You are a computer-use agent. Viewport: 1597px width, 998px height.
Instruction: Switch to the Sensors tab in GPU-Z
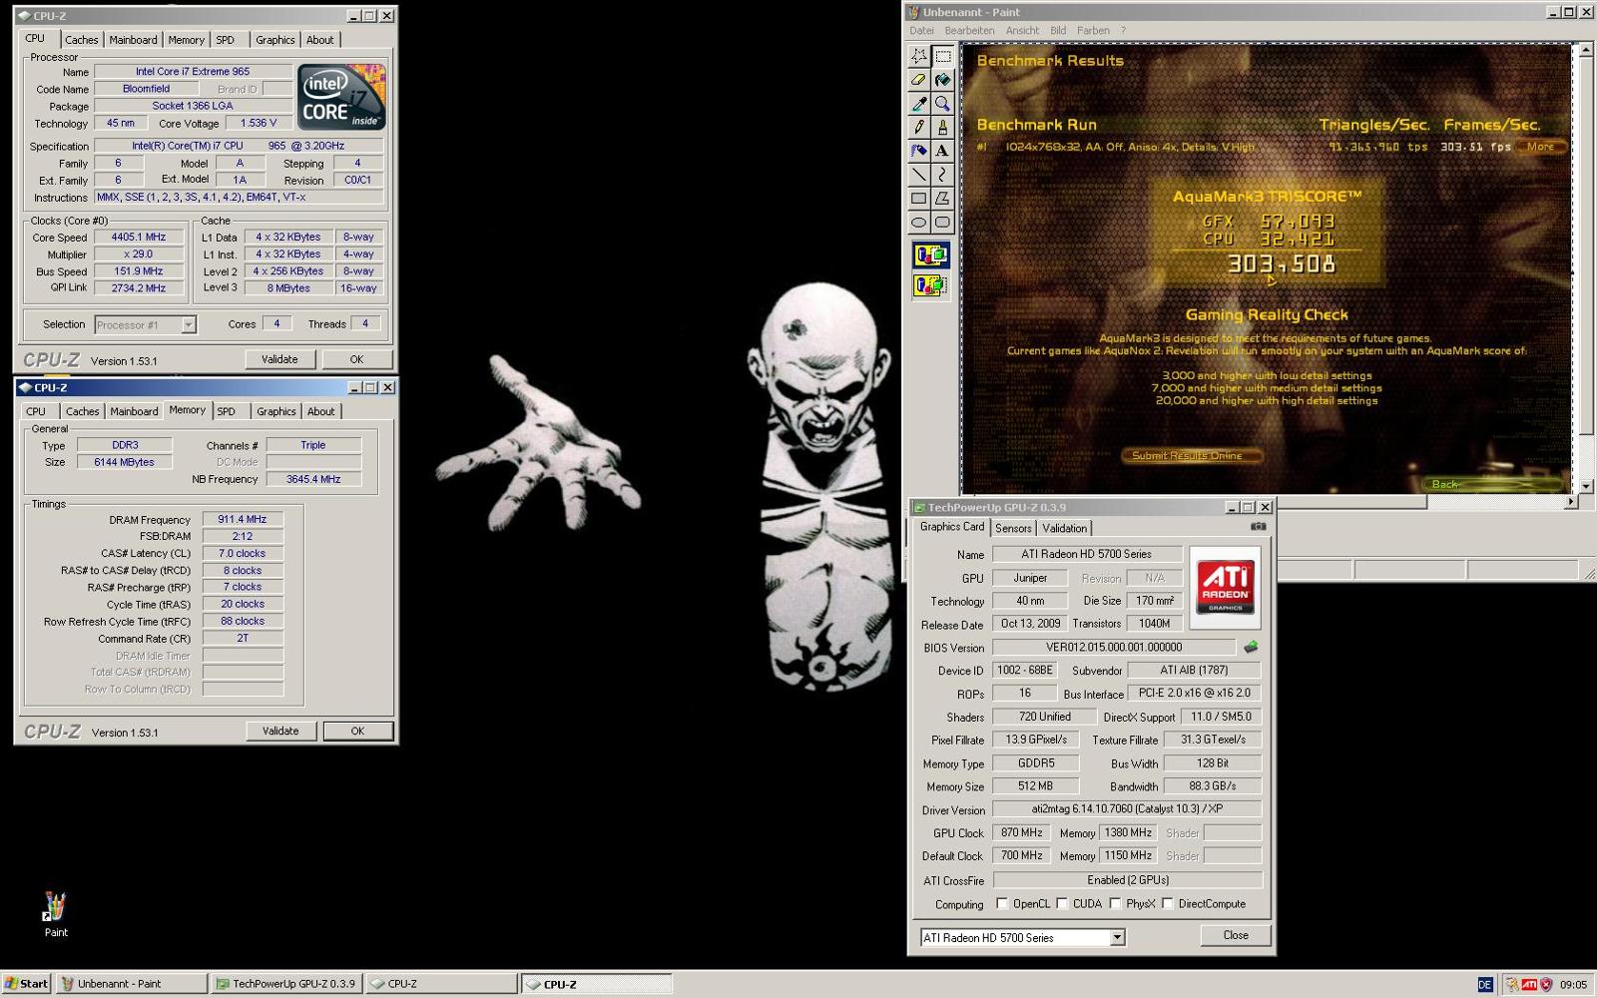coord(1013,528)
